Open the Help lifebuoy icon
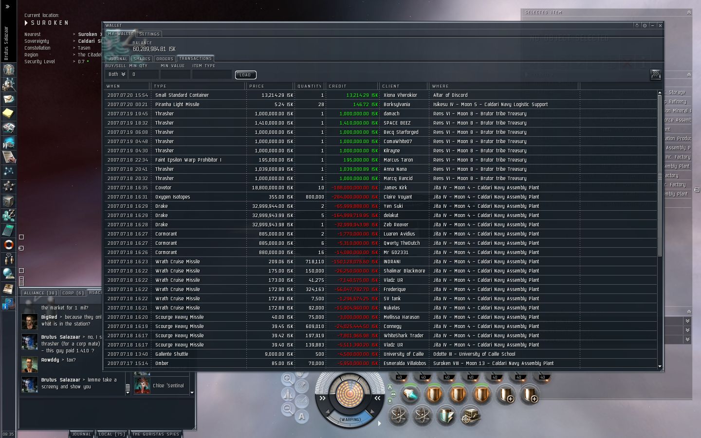701x438 pixels. point(8,244)
